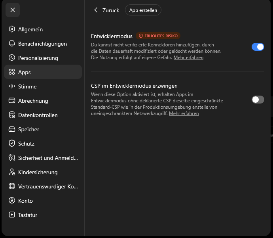Click the Entwicklermodus heading text
The height and width of the screenshot is (238, 273).
pyautogui.click(x=112, y=36)
